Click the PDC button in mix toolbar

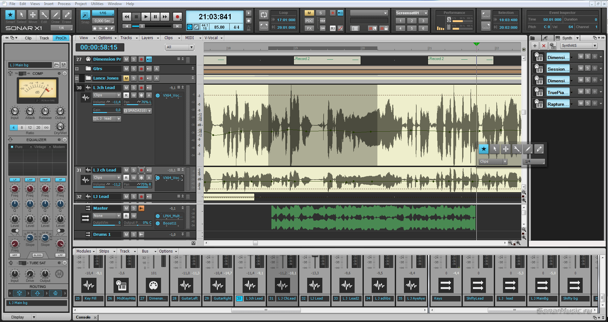(x=309, y=21)
